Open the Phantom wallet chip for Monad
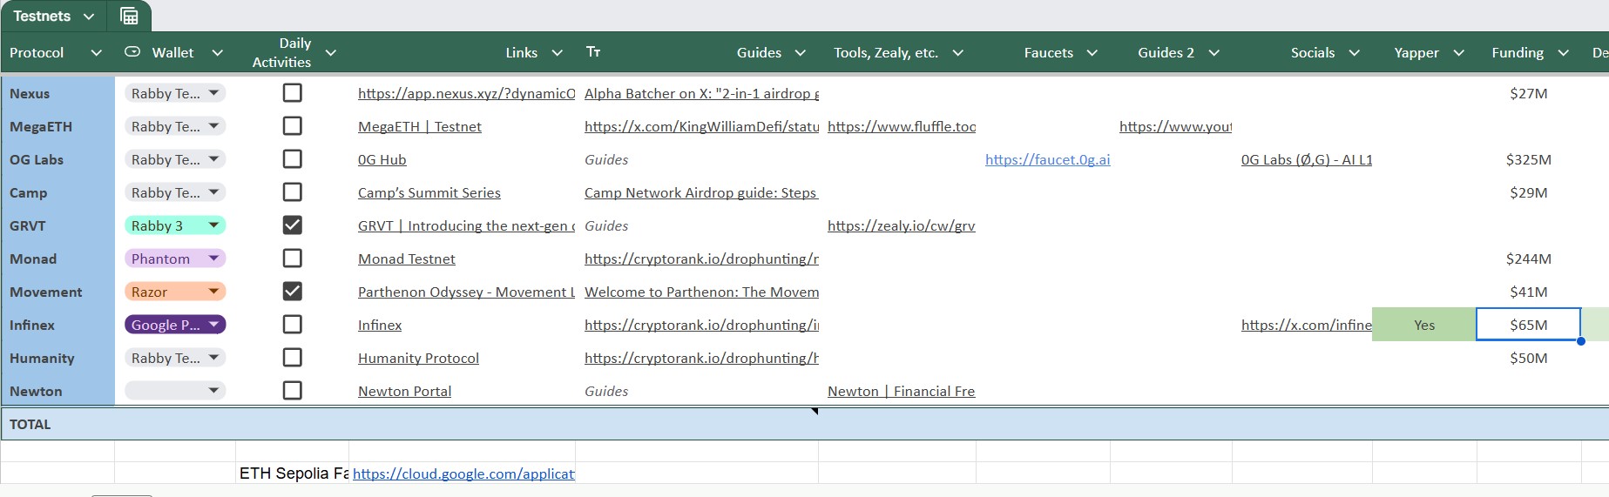Image resolution: width=1609 pixels, height=497 pixels. (x=175, y=259)
